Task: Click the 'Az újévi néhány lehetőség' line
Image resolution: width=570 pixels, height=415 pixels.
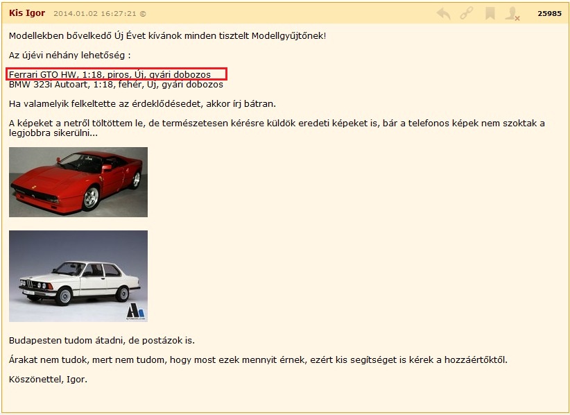Action: [70, 55]
